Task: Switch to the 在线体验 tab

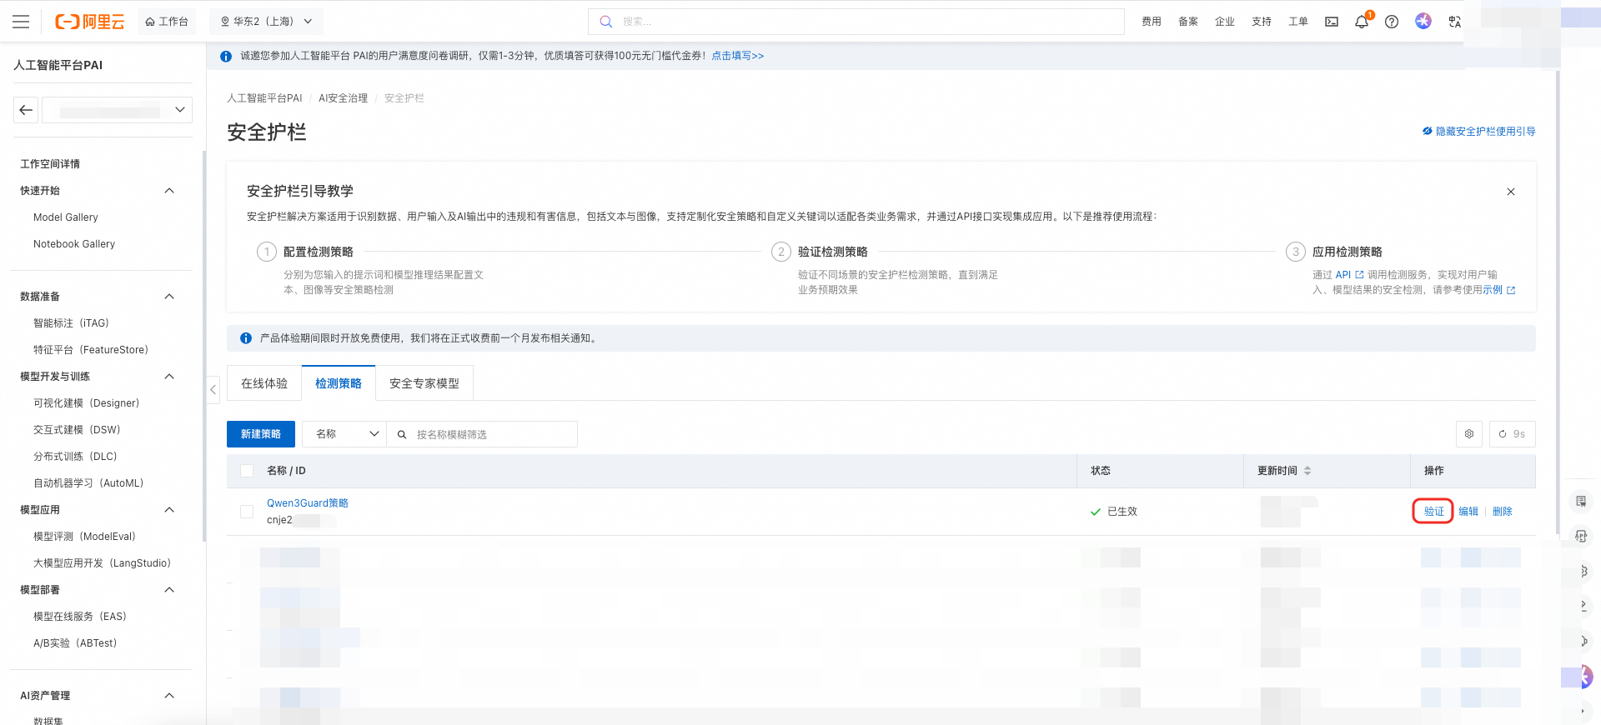Action: point(264,383)
